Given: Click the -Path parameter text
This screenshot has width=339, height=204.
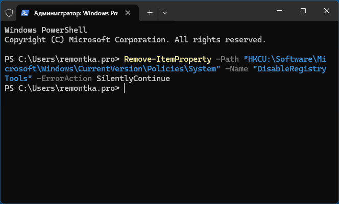Looking at the screenshot, I should (x=227, y=59).
